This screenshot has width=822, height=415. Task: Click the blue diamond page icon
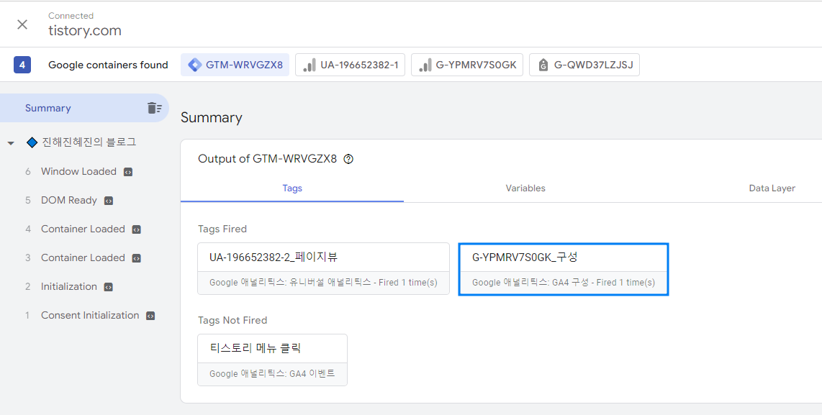pyautogui.click(x=32, y=142)
